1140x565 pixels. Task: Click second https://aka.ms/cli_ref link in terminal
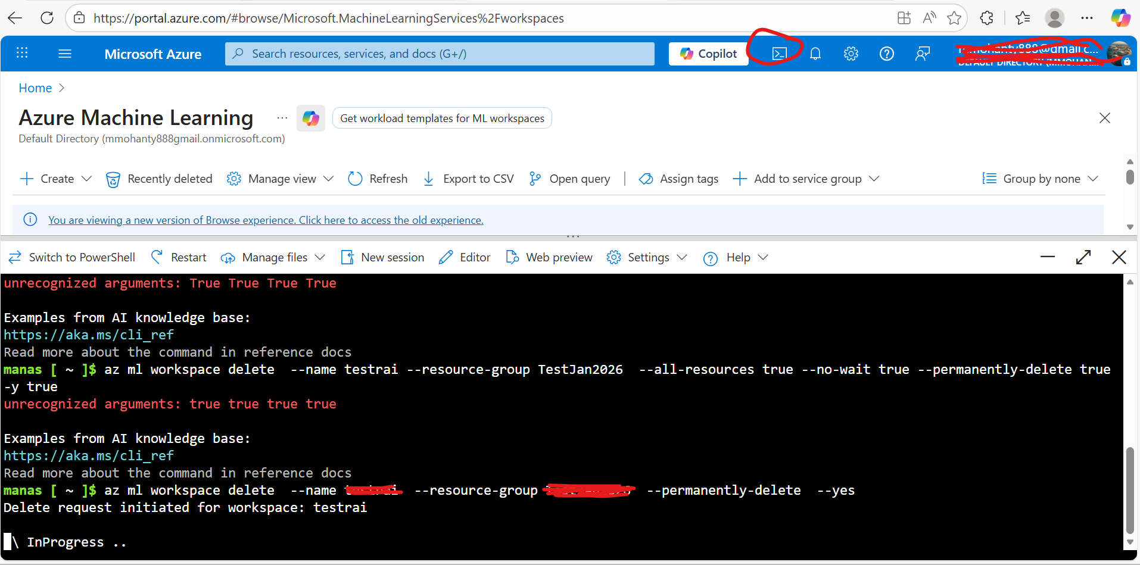coord(89,456)
